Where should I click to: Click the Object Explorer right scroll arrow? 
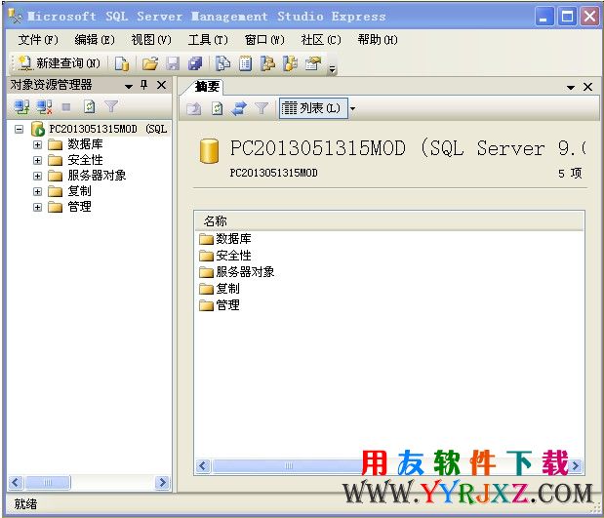162,482
